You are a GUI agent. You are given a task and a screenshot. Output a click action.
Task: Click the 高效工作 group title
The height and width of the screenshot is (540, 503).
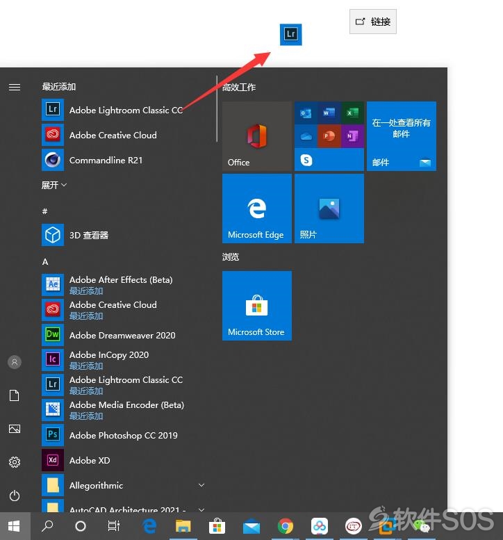(x=239, y=87)
